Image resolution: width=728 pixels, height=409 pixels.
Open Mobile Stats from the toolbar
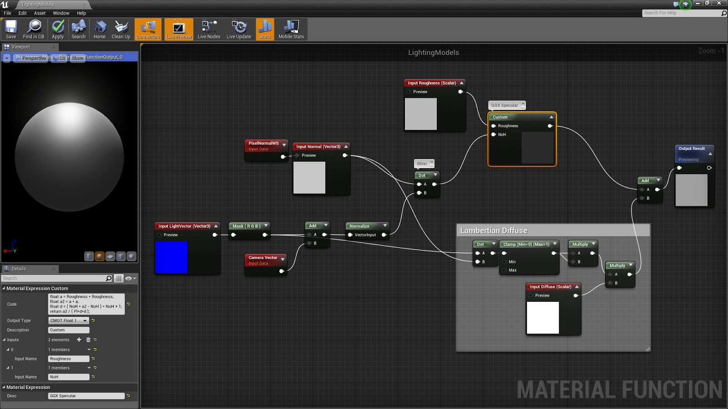(x=291, y=29)
